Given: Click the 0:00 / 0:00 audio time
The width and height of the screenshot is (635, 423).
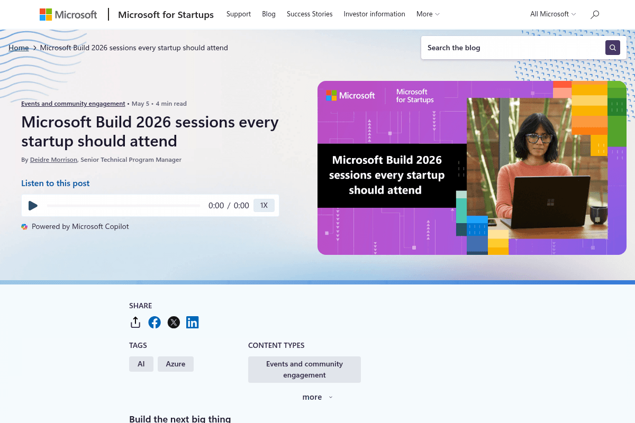Looking at the screenshot, I should tap(229, 206).
